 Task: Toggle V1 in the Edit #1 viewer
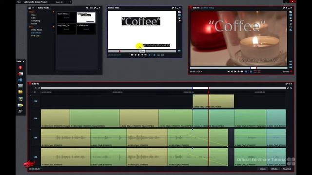291,62
